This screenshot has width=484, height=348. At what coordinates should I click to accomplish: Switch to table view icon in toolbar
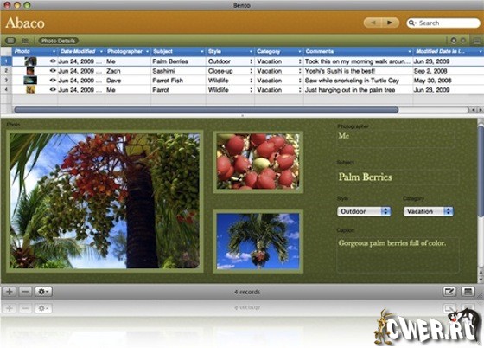[25, 41]
